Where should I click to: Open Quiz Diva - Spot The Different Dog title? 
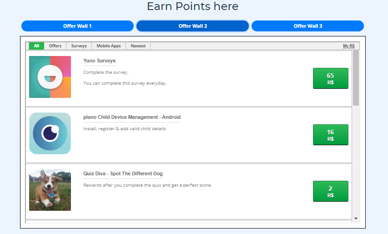click(x=123, y=173)
